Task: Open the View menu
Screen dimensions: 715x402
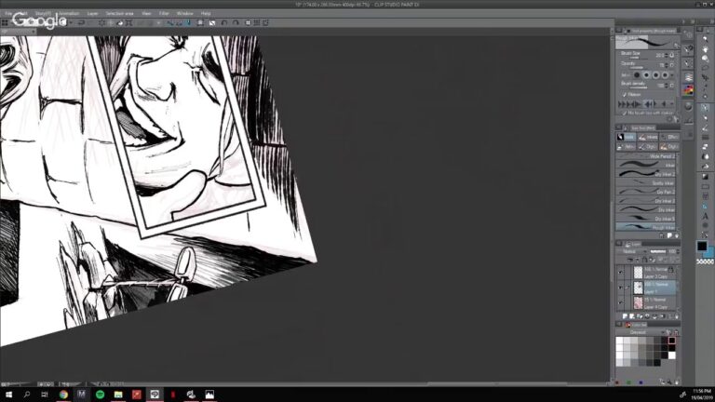Action: (x=146, y=14)
